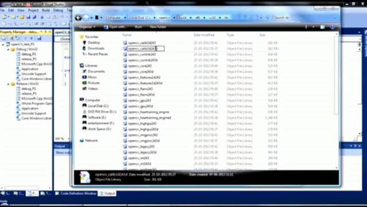
Task: Toggle auto-hide pin on the Output pane
Action: tap(355, 146)
